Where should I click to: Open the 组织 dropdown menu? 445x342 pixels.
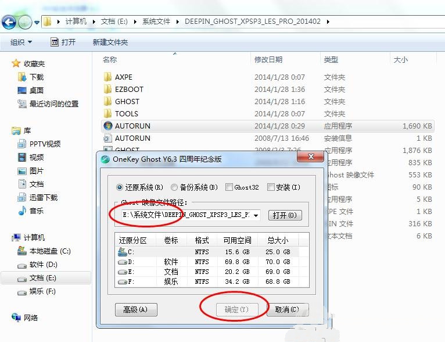pos(21,42)
